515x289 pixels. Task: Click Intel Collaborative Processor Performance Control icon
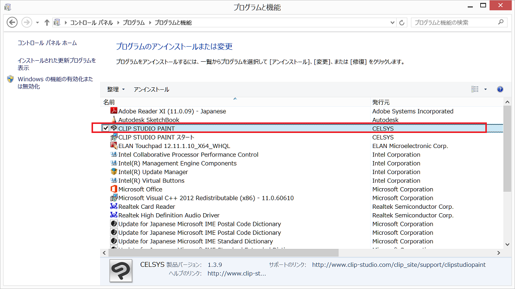tap(114, 155)
